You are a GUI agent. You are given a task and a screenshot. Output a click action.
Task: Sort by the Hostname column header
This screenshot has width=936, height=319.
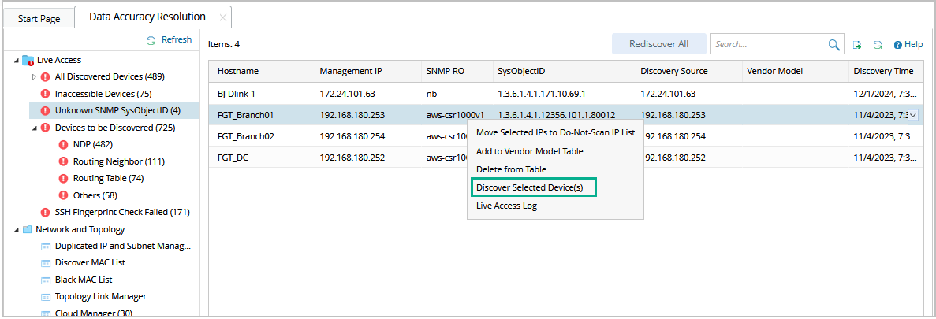238,71
